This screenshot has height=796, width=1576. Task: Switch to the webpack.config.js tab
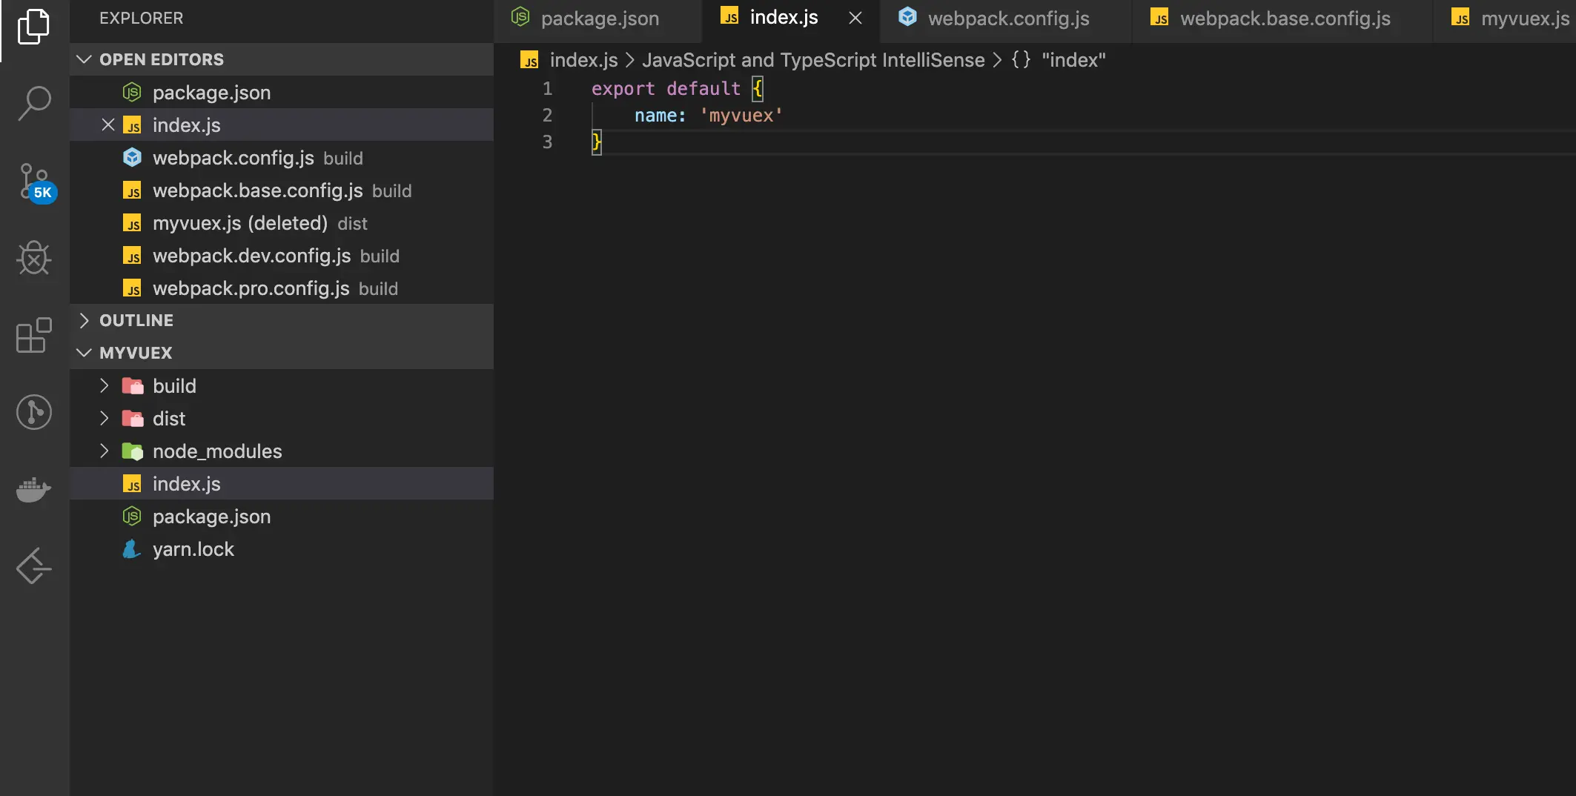1008,19
